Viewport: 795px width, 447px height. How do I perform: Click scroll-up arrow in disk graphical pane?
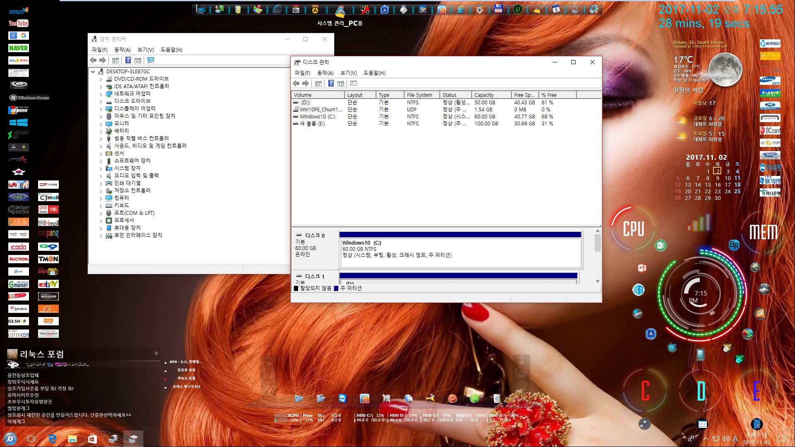[x=597, y=231]
